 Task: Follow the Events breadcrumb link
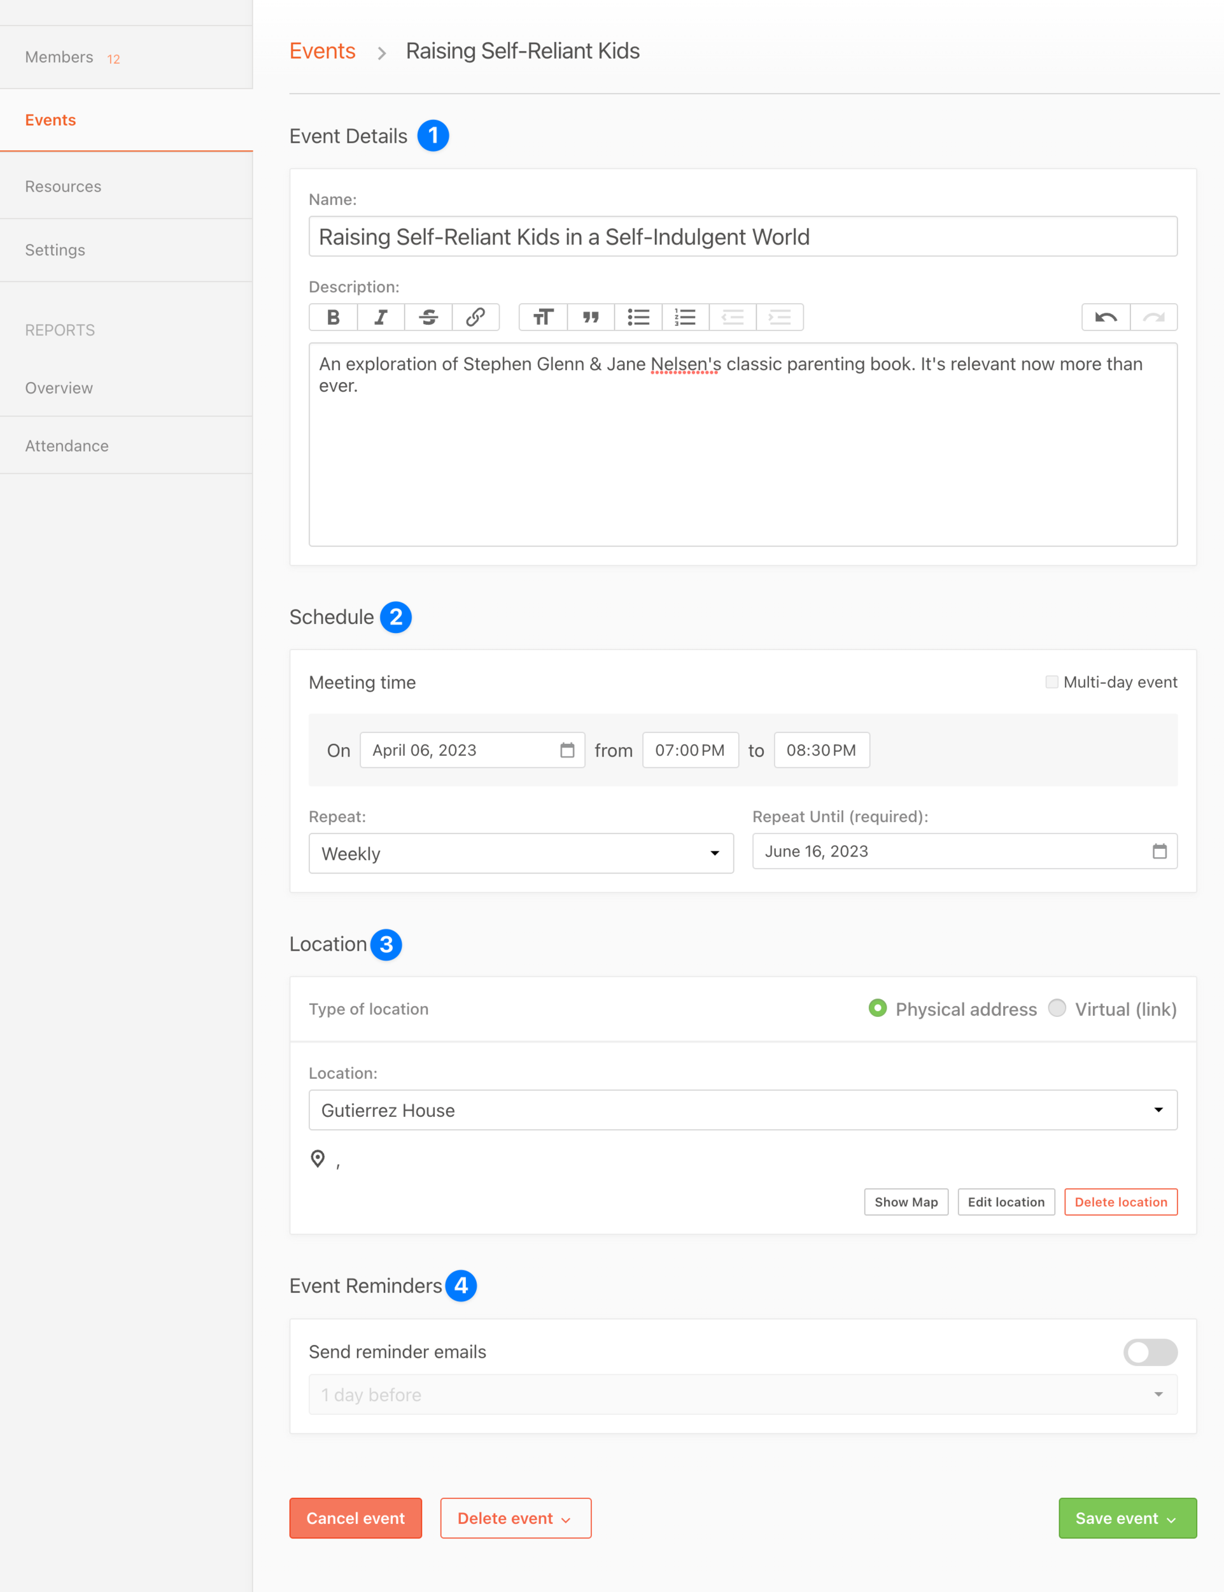[x=323, y=51]
